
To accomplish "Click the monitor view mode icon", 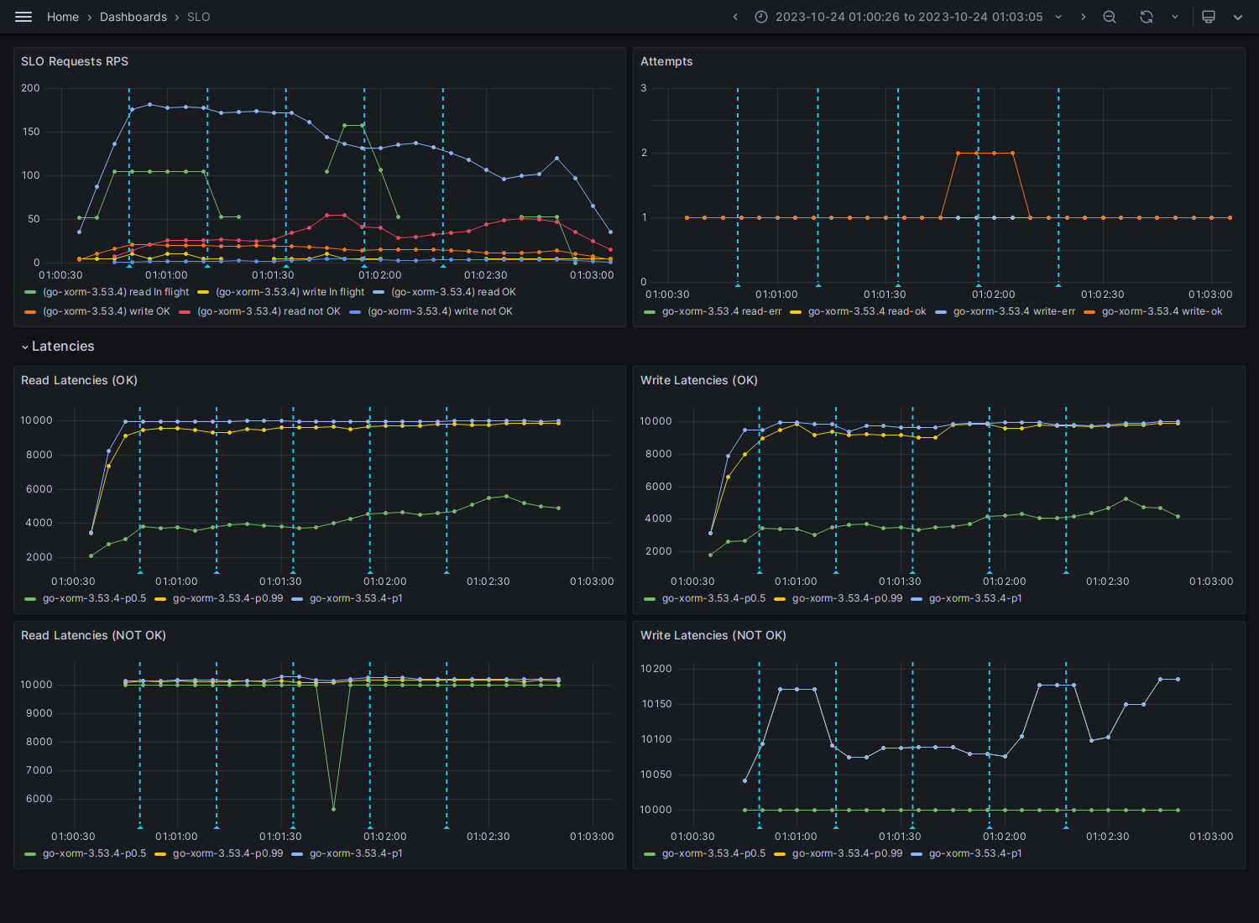I will tap(1209, 17).
